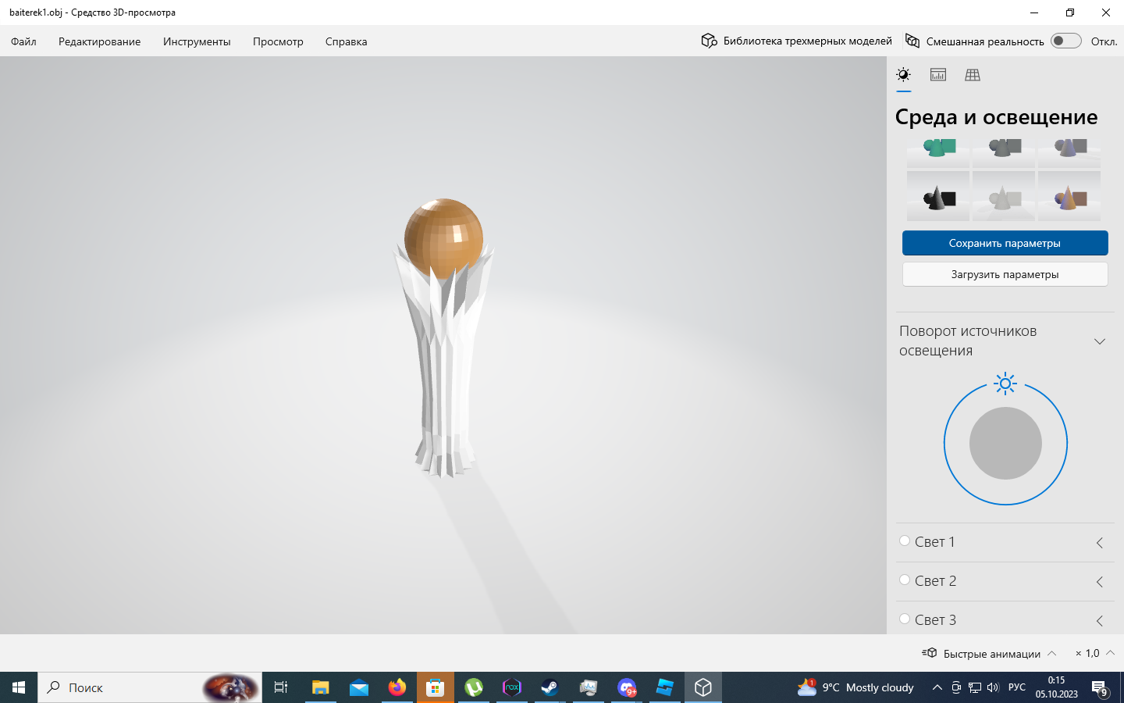Open the Справка menu
Viewport: 1124px width, 703px height.
pyautogui.click(x=346, y=41)
